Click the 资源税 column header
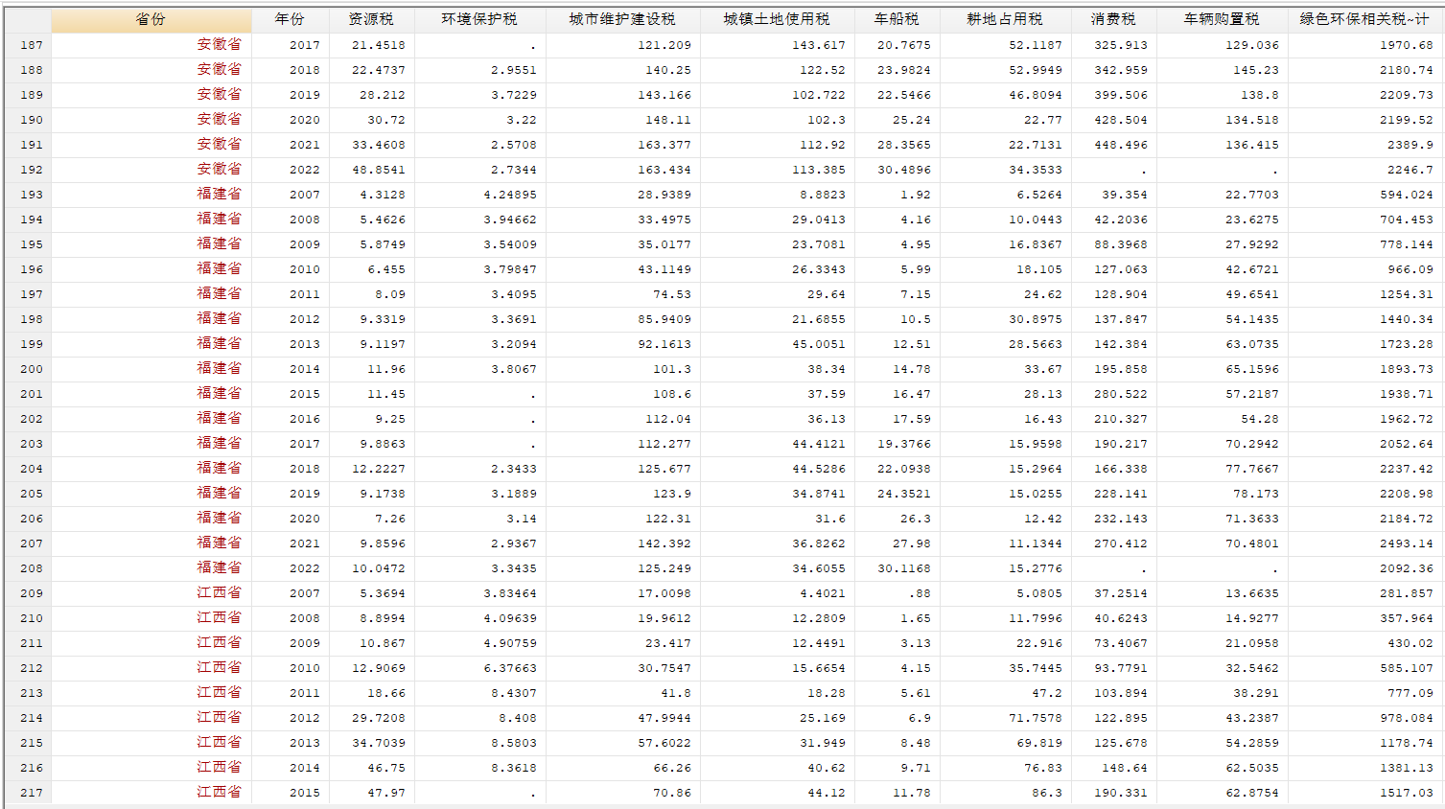The height and width of the screenshot is (809, 1445). coord(370,19)
